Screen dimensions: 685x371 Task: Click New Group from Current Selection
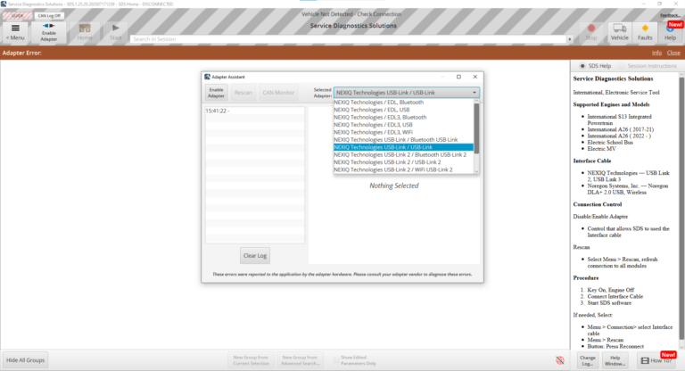(251, 360)
